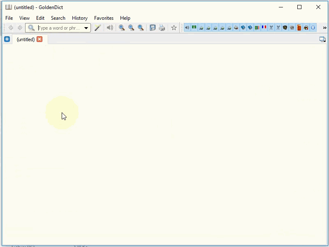The image size is (329, 247).
Task: Add to favorites with the star icon
Action: [x=174, y=28]
